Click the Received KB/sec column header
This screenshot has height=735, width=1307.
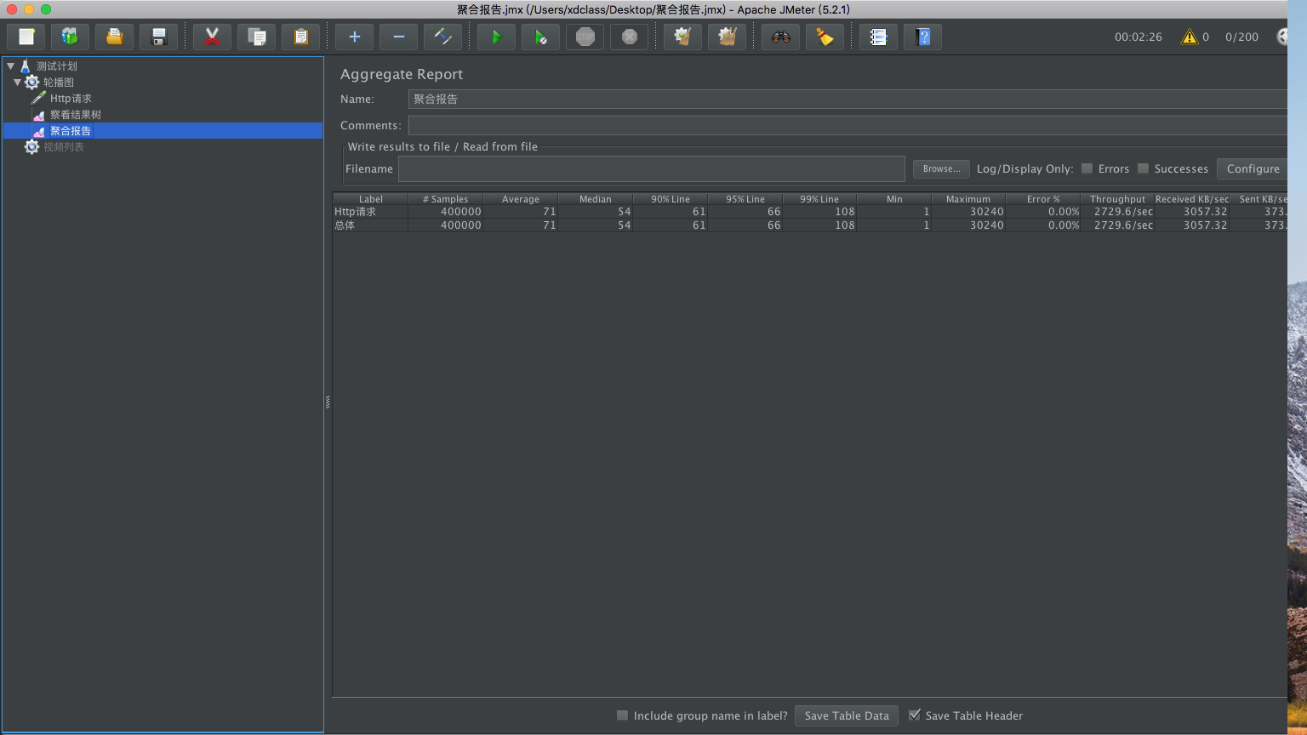(1192, 199)
